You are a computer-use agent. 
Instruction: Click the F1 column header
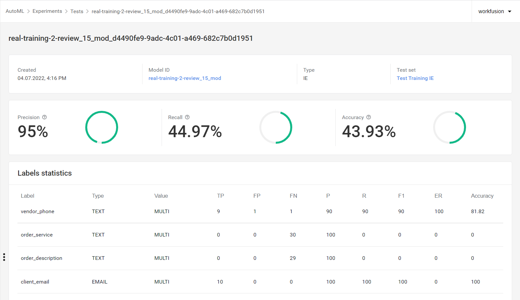[x=401, y=196]
